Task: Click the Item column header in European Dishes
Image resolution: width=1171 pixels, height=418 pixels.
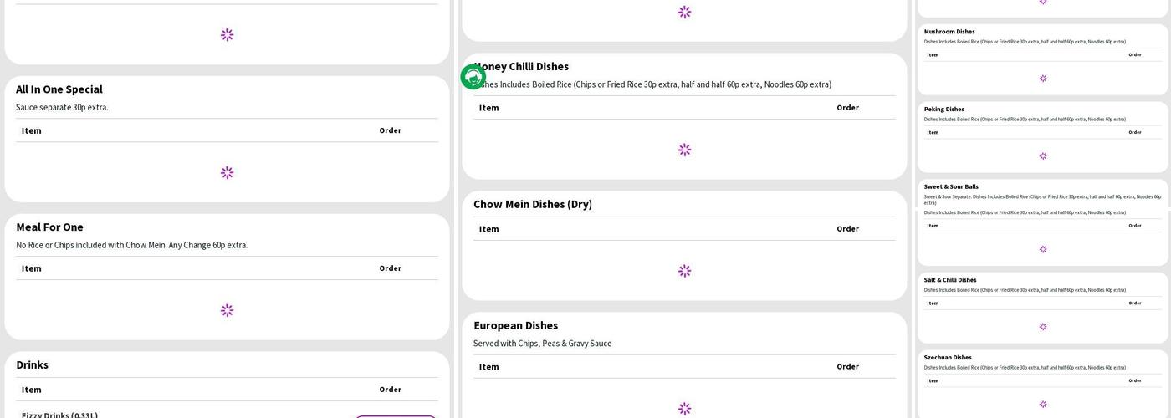Action: tap(488, 367)
